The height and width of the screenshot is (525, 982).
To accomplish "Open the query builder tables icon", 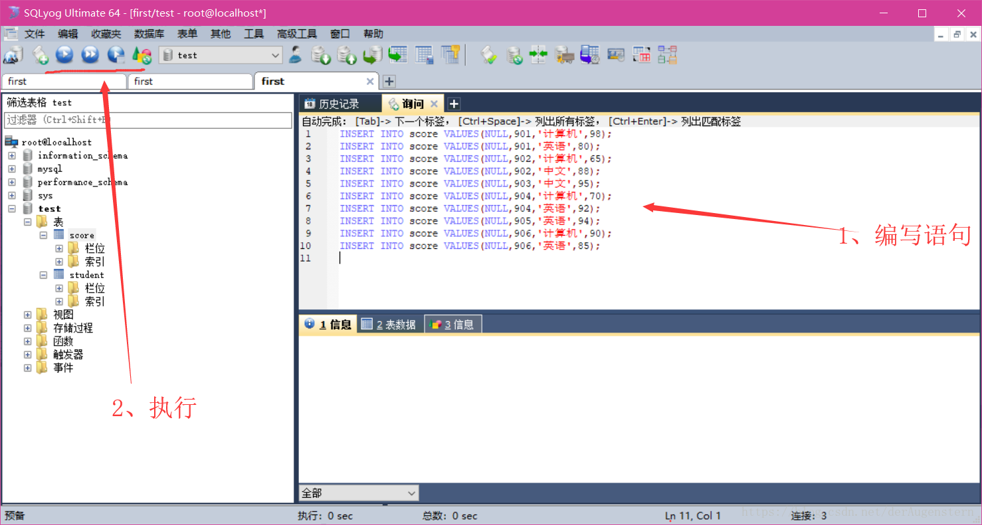I will click(x=642, y=55).
